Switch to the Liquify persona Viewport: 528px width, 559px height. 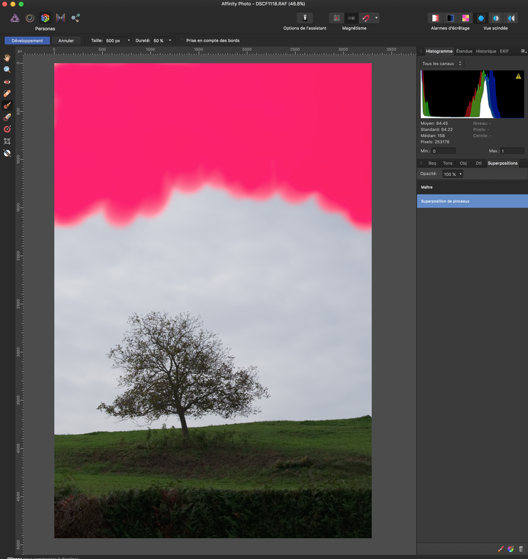coord(30,18)
